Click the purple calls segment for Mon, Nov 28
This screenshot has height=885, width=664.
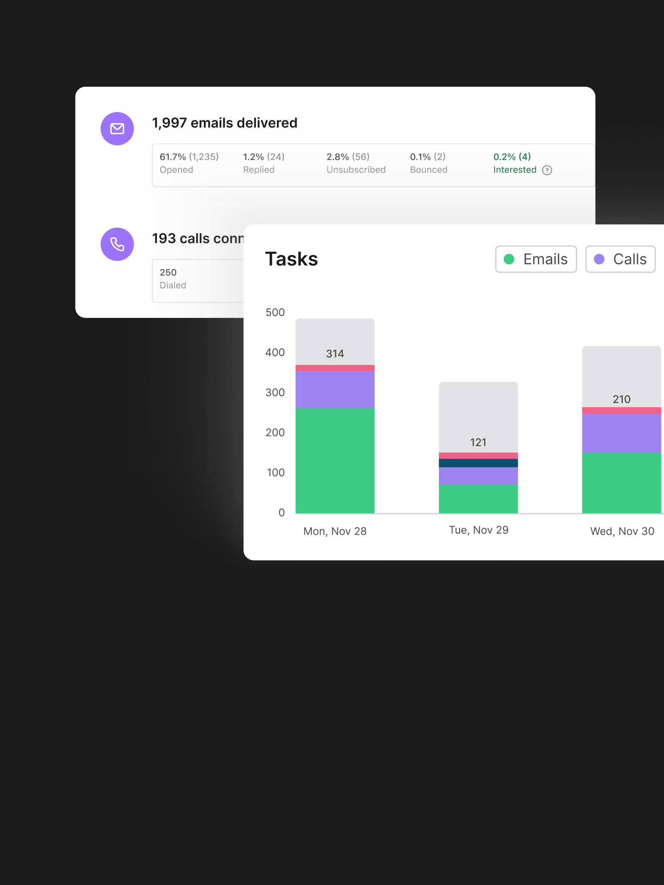tap(335, 390)
